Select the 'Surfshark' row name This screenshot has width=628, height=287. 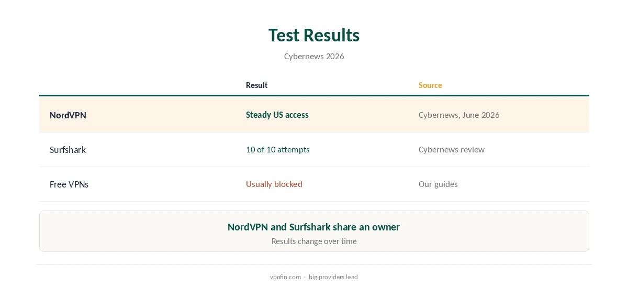[68, 150]
